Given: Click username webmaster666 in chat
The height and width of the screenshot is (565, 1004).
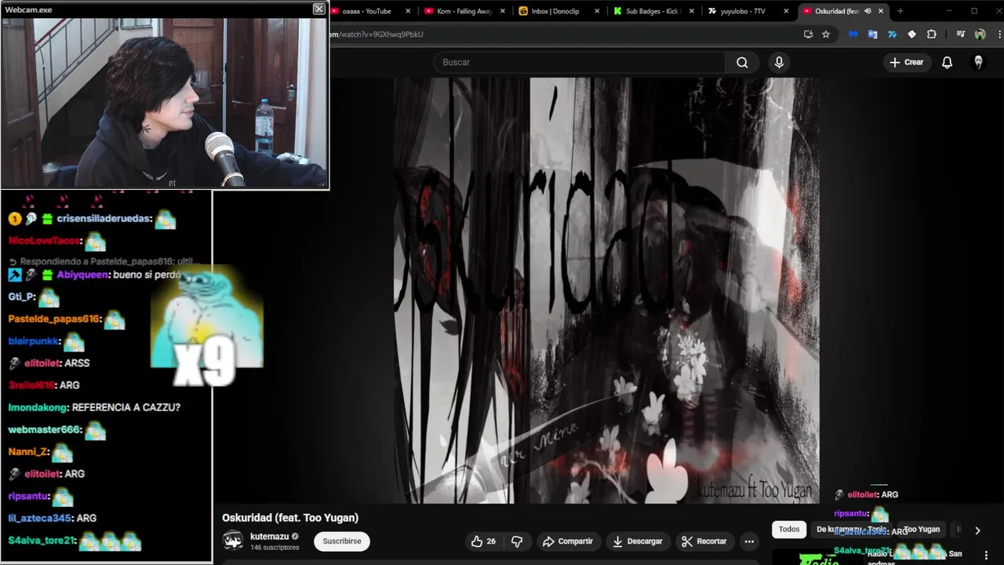Looking at the screenshot, I should [45, 430].
